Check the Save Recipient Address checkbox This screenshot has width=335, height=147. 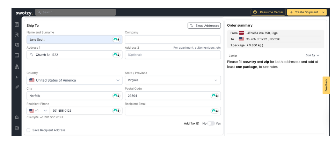pos(28,130)
